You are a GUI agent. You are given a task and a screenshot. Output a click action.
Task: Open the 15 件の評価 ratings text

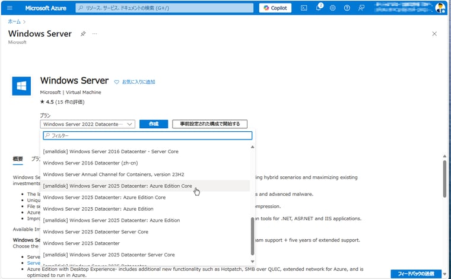click(x=70, y=102)
